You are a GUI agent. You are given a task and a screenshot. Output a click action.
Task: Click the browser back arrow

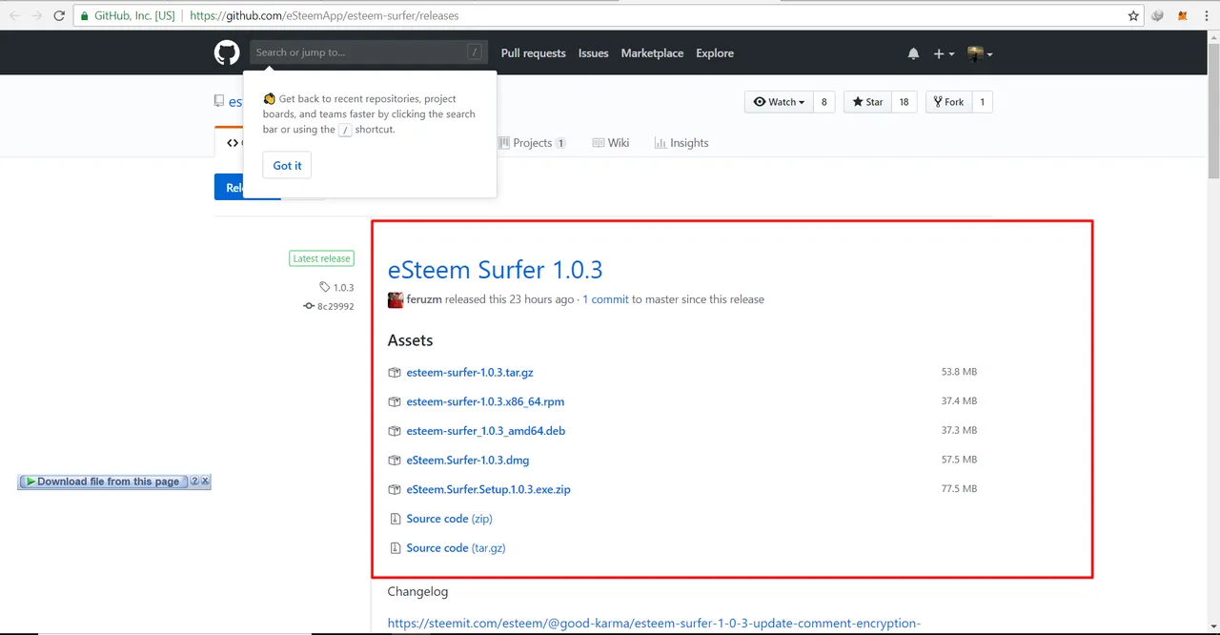(x=14, y=15)
